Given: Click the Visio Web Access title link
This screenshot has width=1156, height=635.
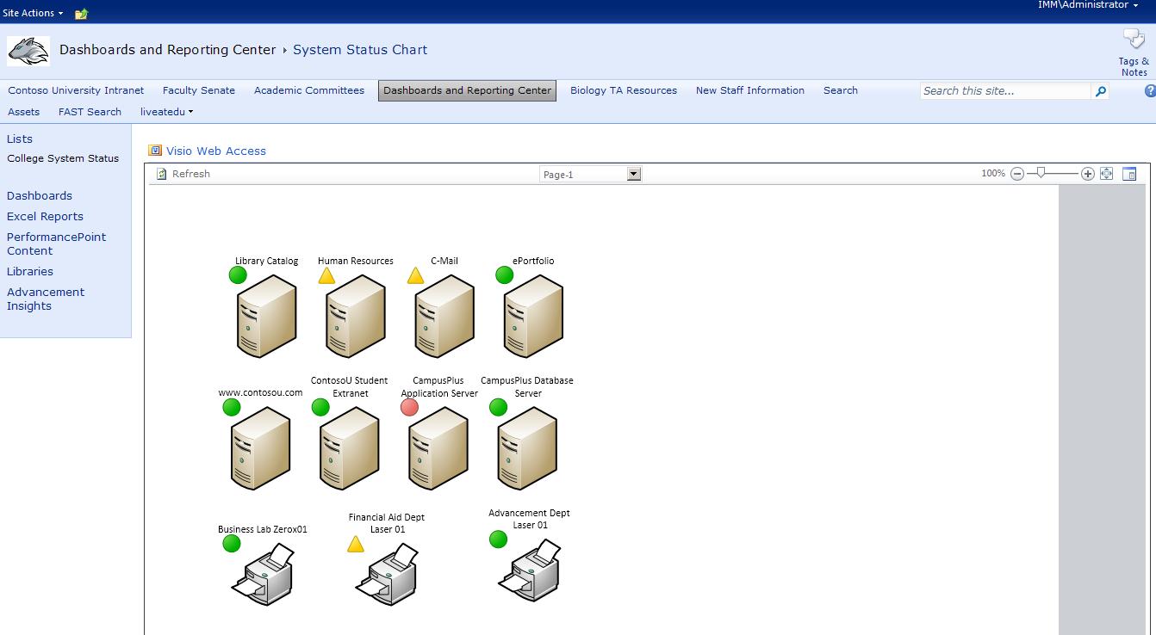Looking at the screenshot, I should (x=216, y=151).
